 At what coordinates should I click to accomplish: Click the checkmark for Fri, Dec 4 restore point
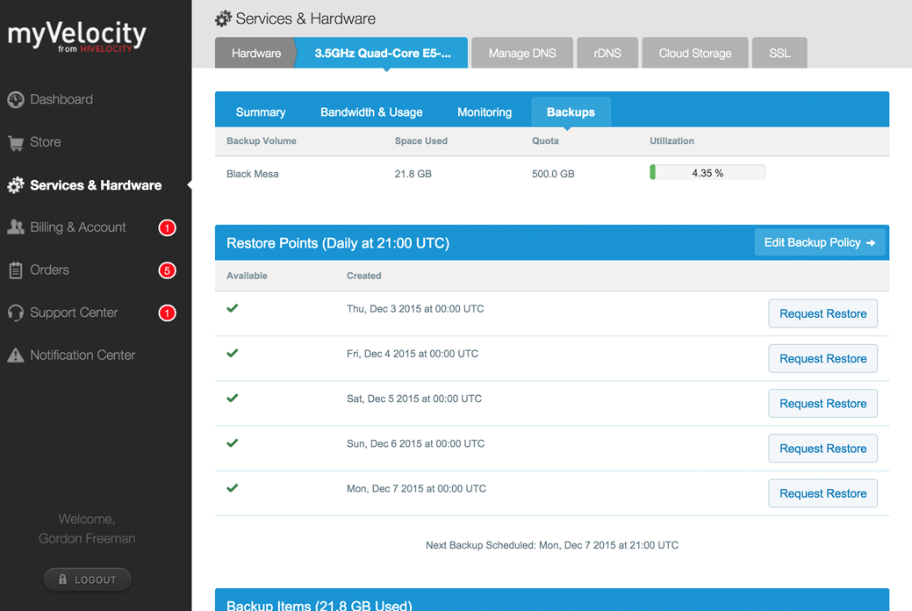(x=233, y=353)
